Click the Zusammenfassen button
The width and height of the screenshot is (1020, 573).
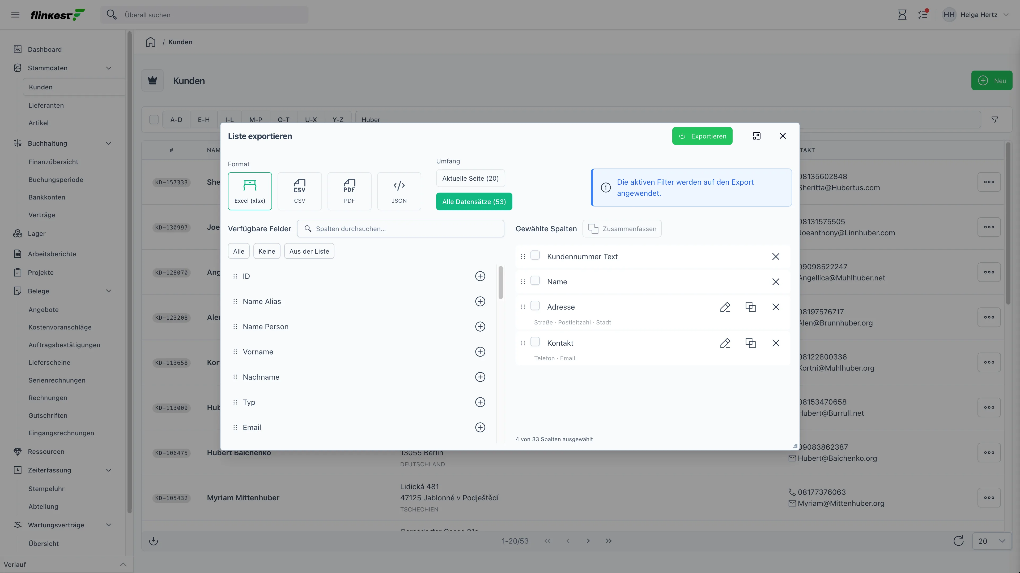(x=622, y=229)
